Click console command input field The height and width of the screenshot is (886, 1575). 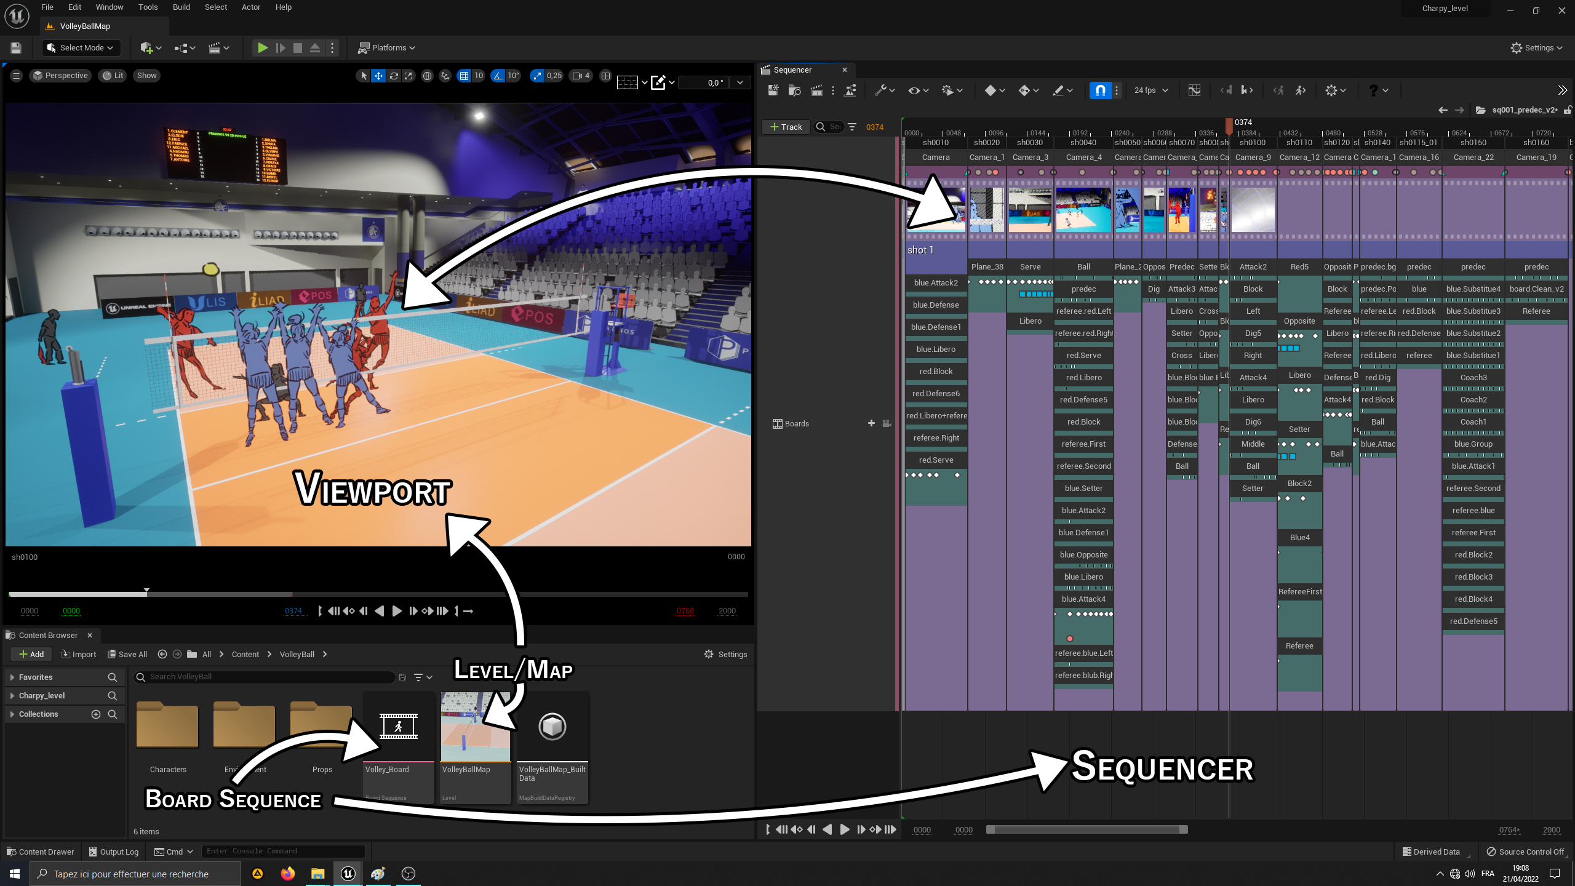[x=283, y=852]
